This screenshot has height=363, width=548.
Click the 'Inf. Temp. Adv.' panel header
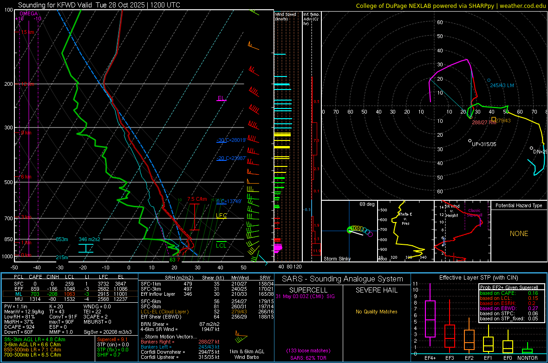(x=311, y=19)
